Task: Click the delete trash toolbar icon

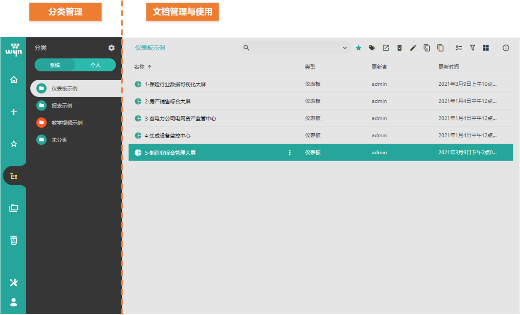Action: 399,48
